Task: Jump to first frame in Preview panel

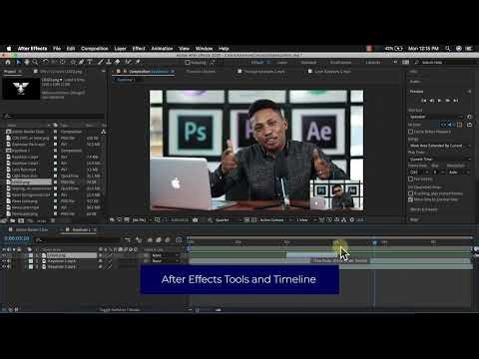Action: coord(424,101)
